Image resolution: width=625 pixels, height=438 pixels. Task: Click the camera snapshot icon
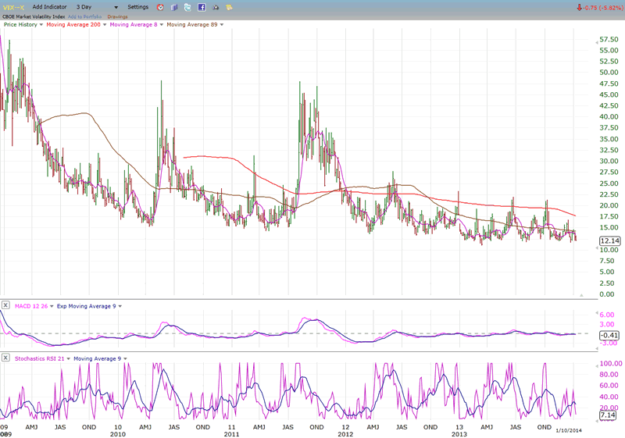click(x=215, y=7)
